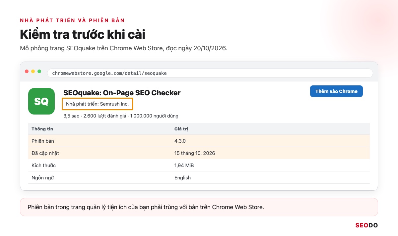This screenshot has height=236, width=398.
Task: Click the heading Kiểm tra trước khi cài
Action: pyautogui.click(x=83, y=34)
